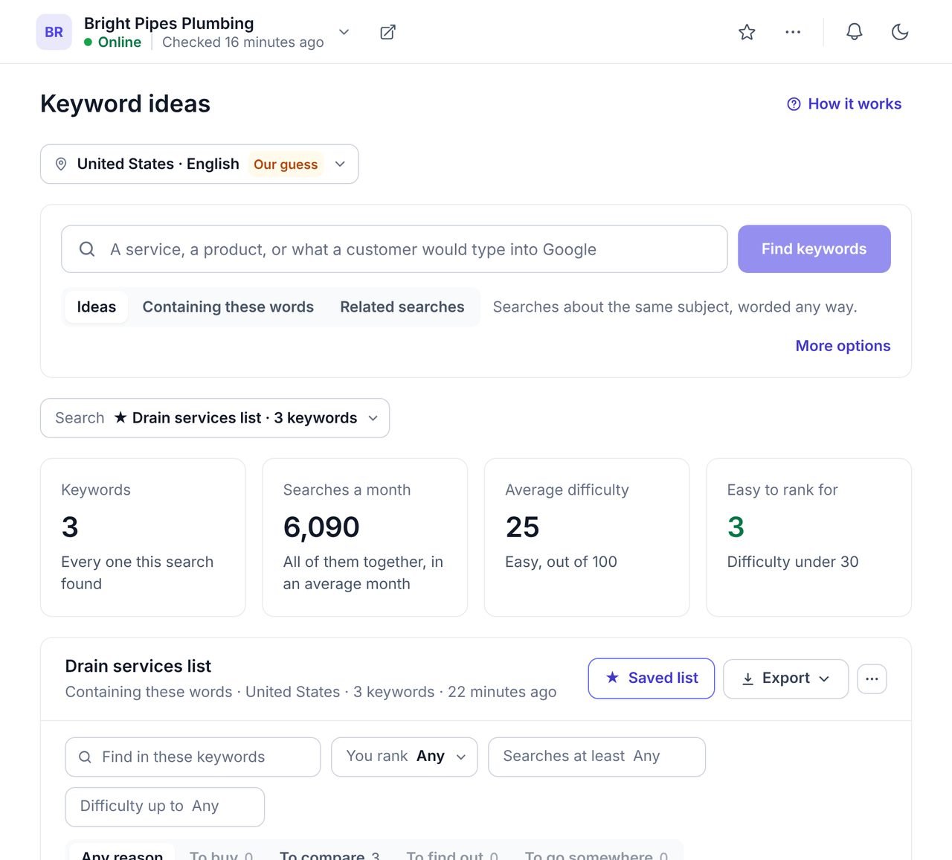Viewport: 952px width, 860px height.
Task: Open the How it works link
Action: [844, 104]
